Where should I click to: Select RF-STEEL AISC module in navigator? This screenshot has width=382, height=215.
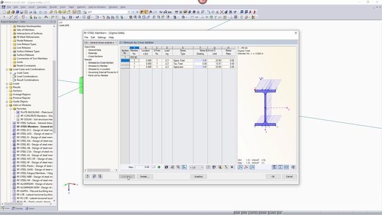tap(32, 134)
